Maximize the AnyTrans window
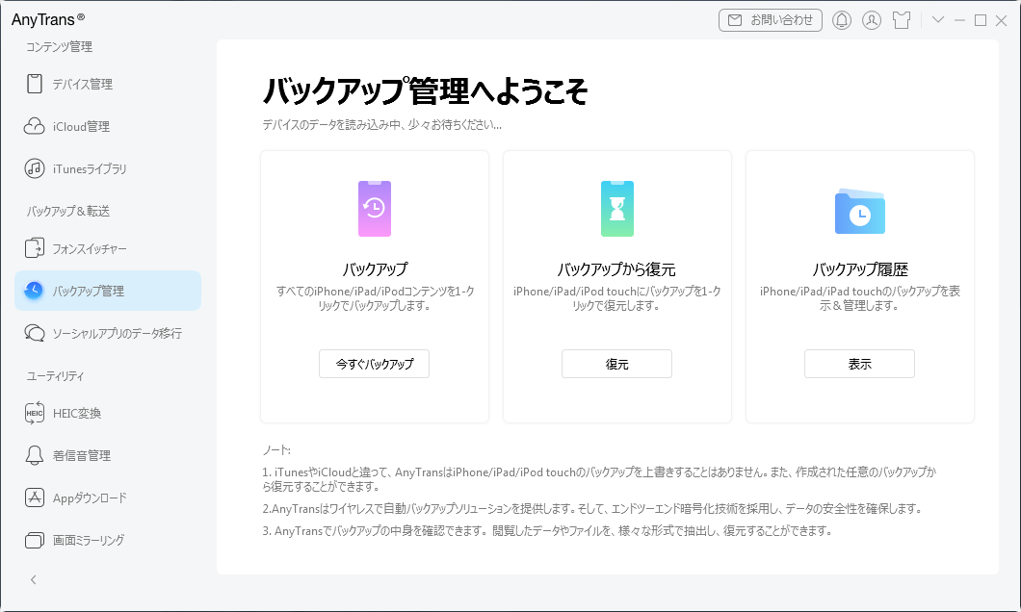 (x=980, y=20)
